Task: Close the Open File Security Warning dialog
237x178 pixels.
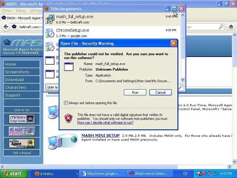Action: (174, 43)
